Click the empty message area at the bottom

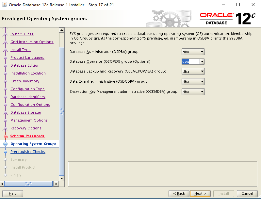pyautogui.click(x=162, y=174)
